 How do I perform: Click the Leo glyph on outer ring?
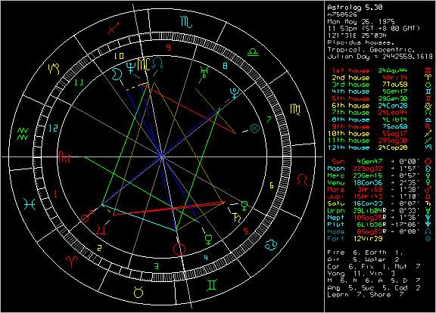pos(302,180)
